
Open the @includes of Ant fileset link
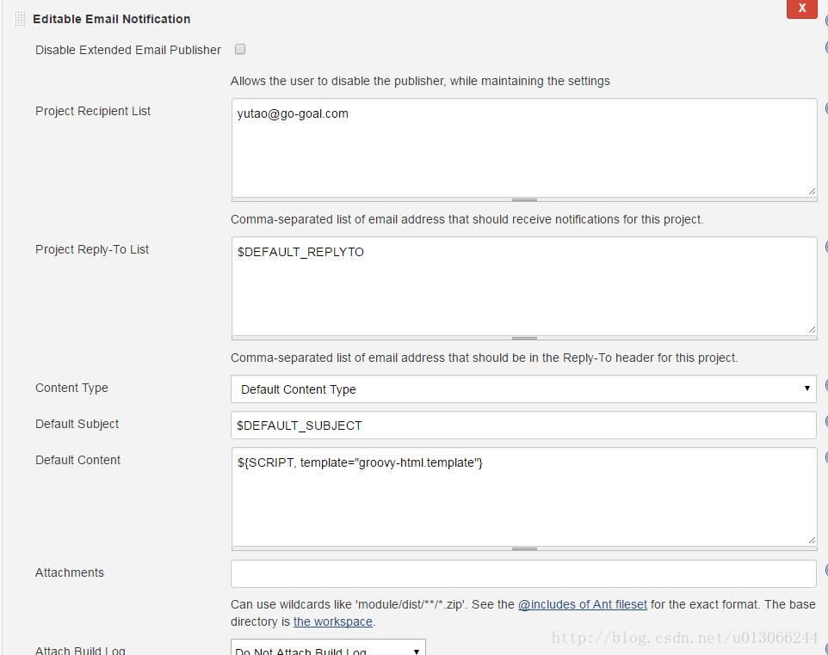(583, 604)
